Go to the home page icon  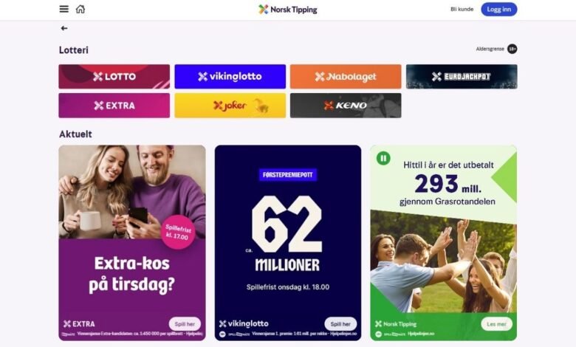pyautogui.click(x=80, y=9)
